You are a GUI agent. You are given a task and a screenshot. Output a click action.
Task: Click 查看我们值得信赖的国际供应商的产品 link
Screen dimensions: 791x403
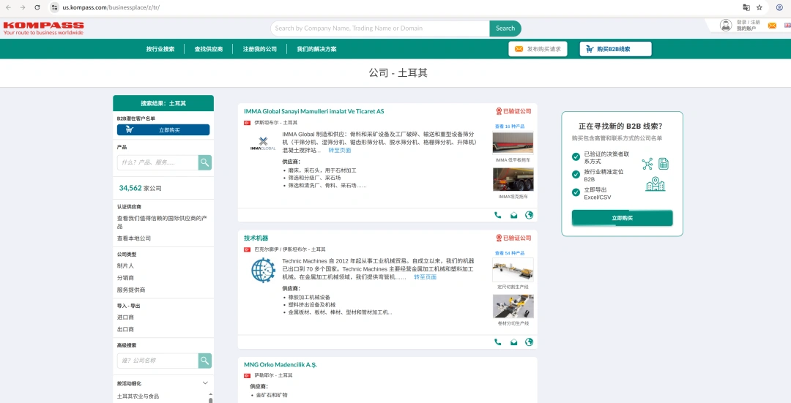(162, 222)
